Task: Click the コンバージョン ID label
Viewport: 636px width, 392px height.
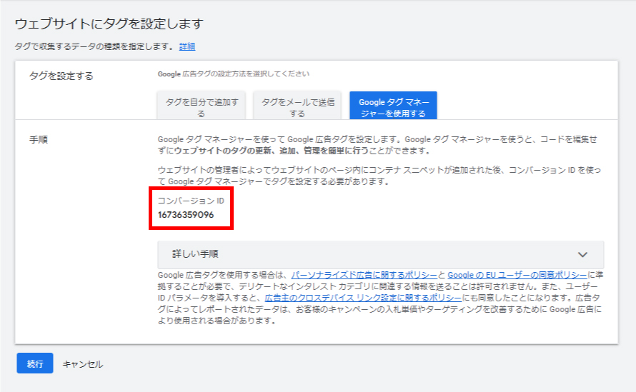Action: 191,201
